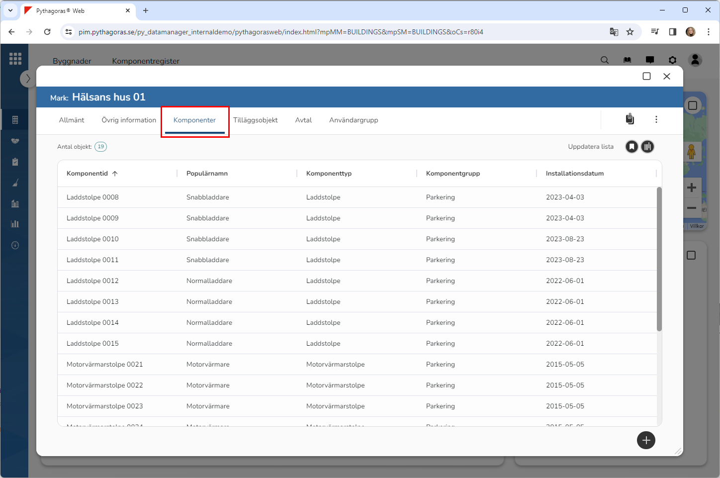
Task: Maximize the Hälsans hus 01 dialog
Action: (x=646, y=76)
